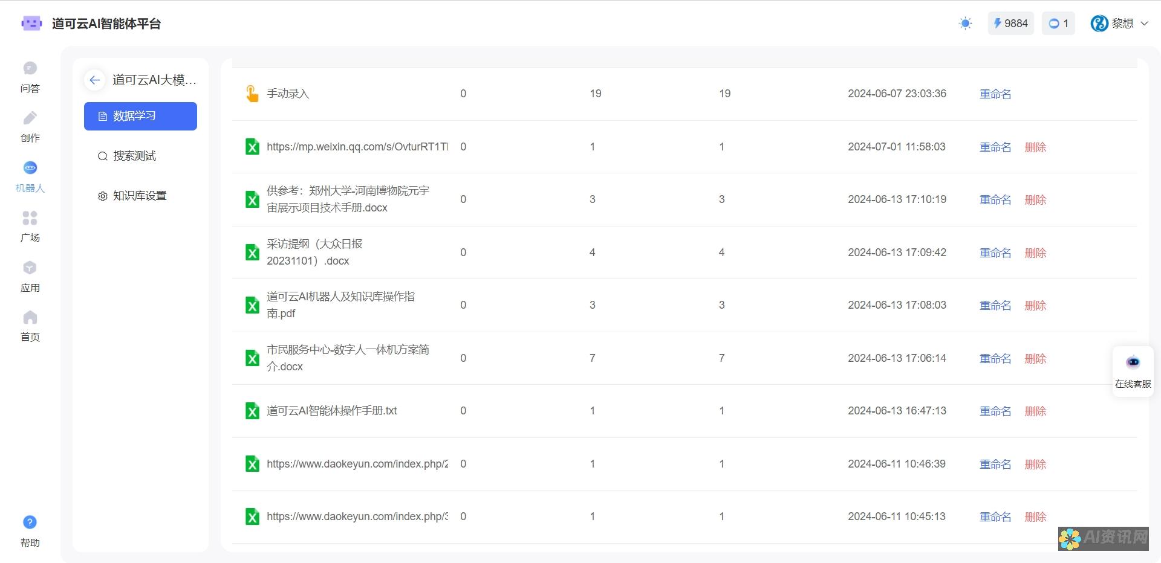Image resolution: width=1161 pixels, height=563 pixels.
Task: Delete the 郑州大学-河南博物院 docx entry
Action: 1035,199
